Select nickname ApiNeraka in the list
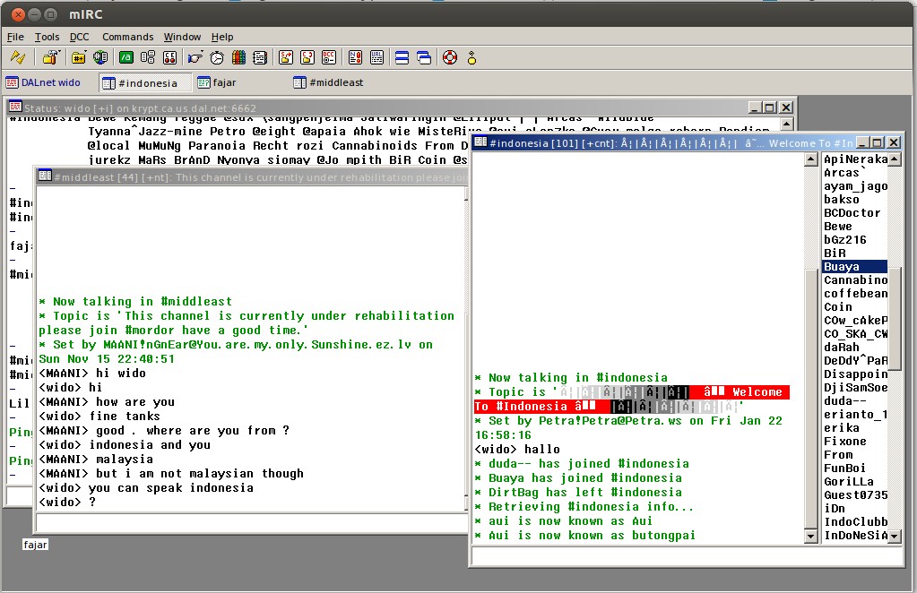This screenshot has height=593, width=917. click(855, 159)
